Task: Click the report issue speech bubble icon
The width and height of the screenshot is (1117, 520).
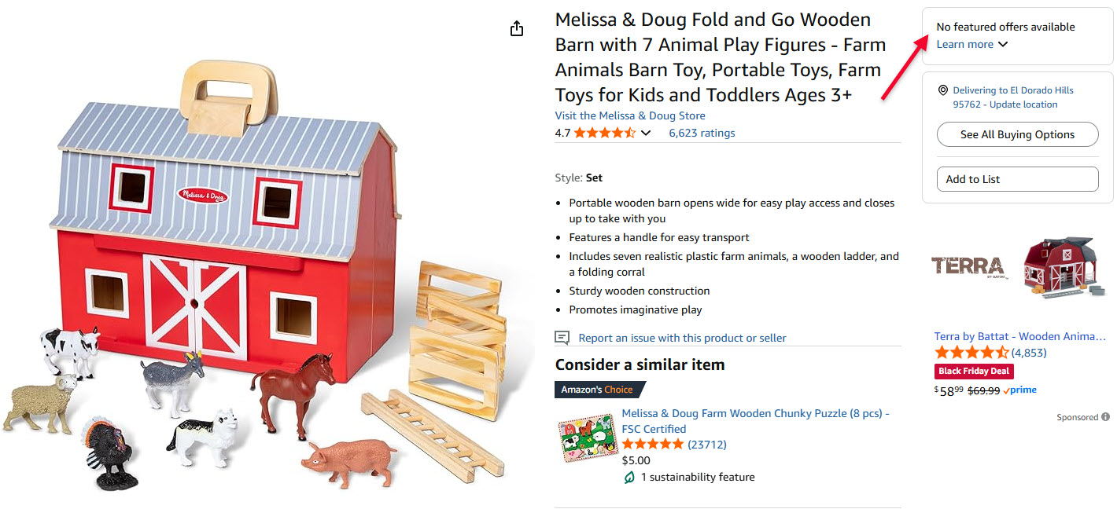Action: [x=562, y=338]
